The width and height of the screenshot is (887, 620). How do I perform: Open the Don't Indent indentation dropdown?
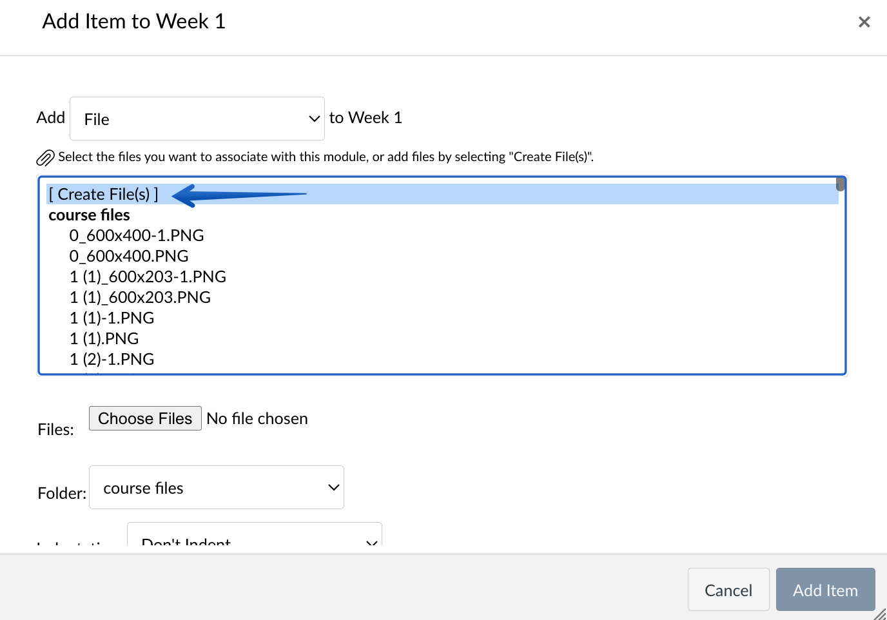[x=255, y=535]
